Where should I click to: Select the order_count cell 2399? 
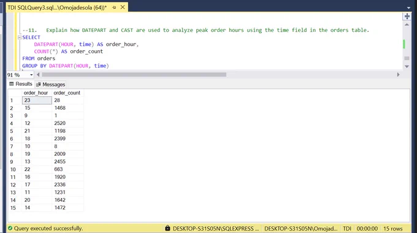click(x=67, y=139)
